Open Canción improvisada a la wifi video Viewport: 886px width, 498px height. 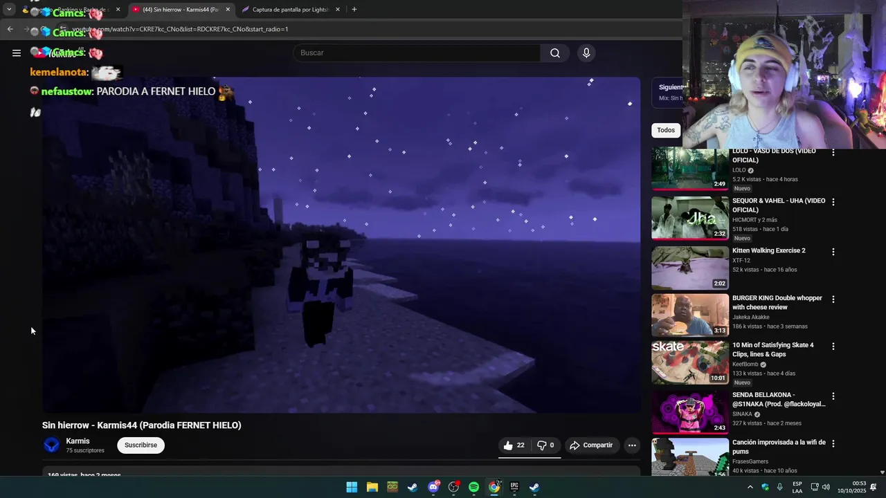point(779,447)
